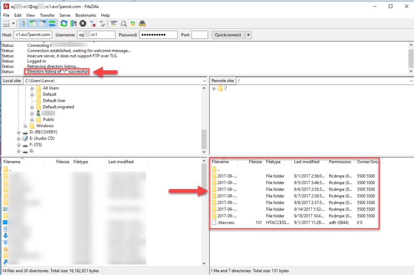
Task: Open the Help menu
Action: [106, 15]
